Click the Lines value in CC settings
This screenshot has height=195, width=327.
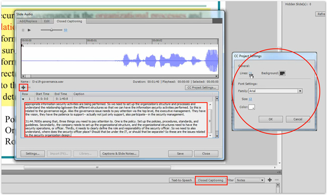tap(250, 73)
